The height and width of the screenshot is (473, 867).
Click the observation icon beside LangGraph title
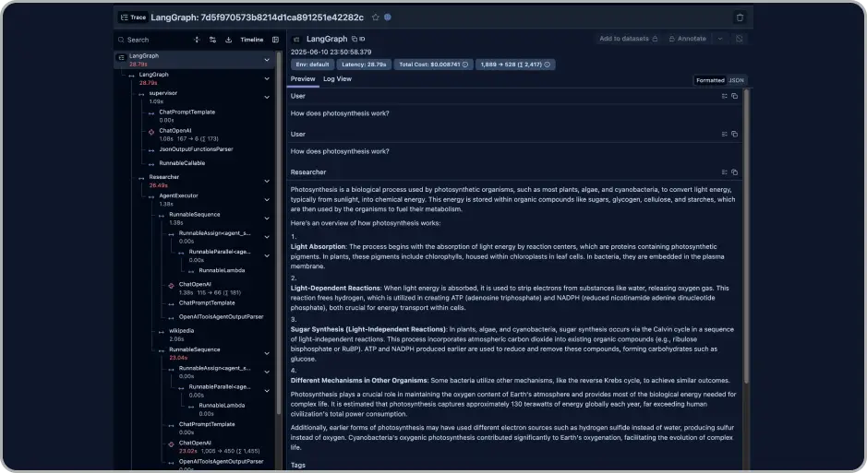[295, 40]
